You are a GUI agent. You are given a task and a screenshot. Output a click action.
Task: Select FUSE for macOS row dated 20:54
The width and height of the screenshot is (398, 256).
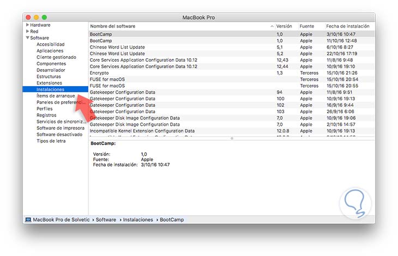point(232,80)
